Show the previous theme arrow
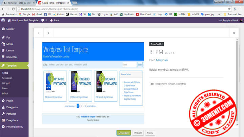 (x=39, y=33)
